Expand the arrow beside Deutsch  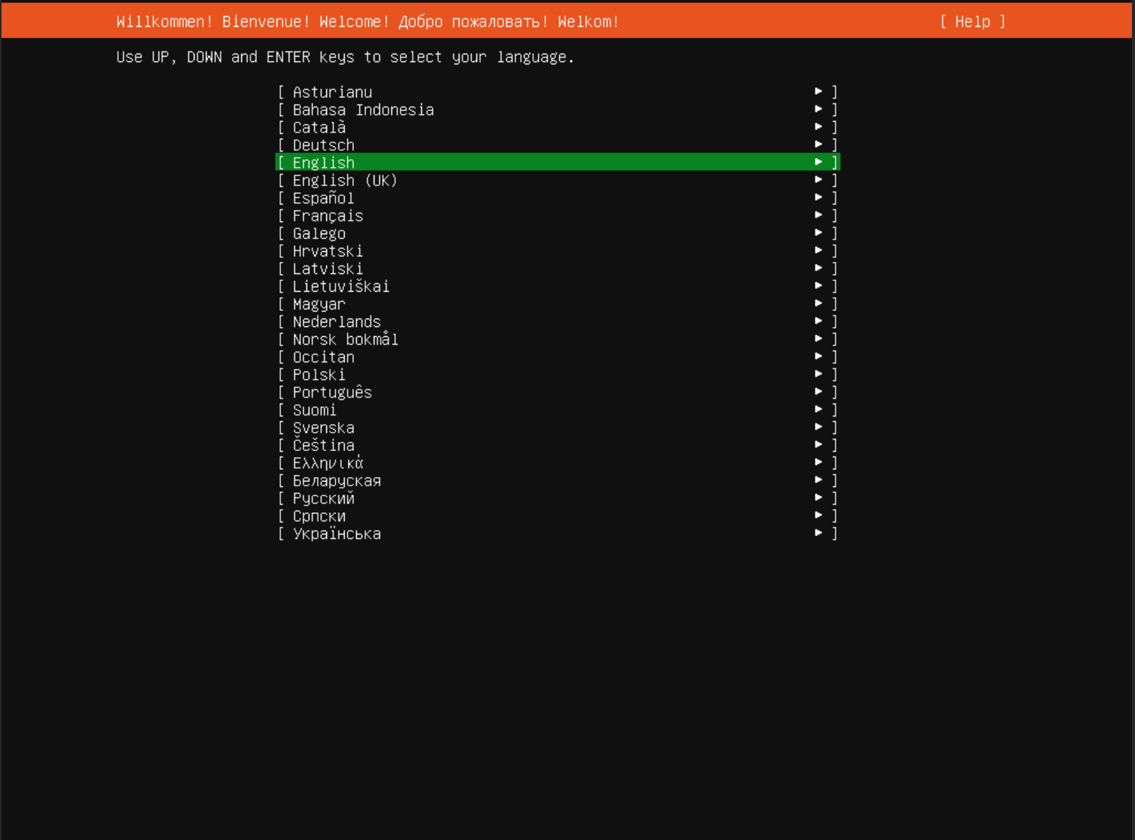(x=819, y=144)
